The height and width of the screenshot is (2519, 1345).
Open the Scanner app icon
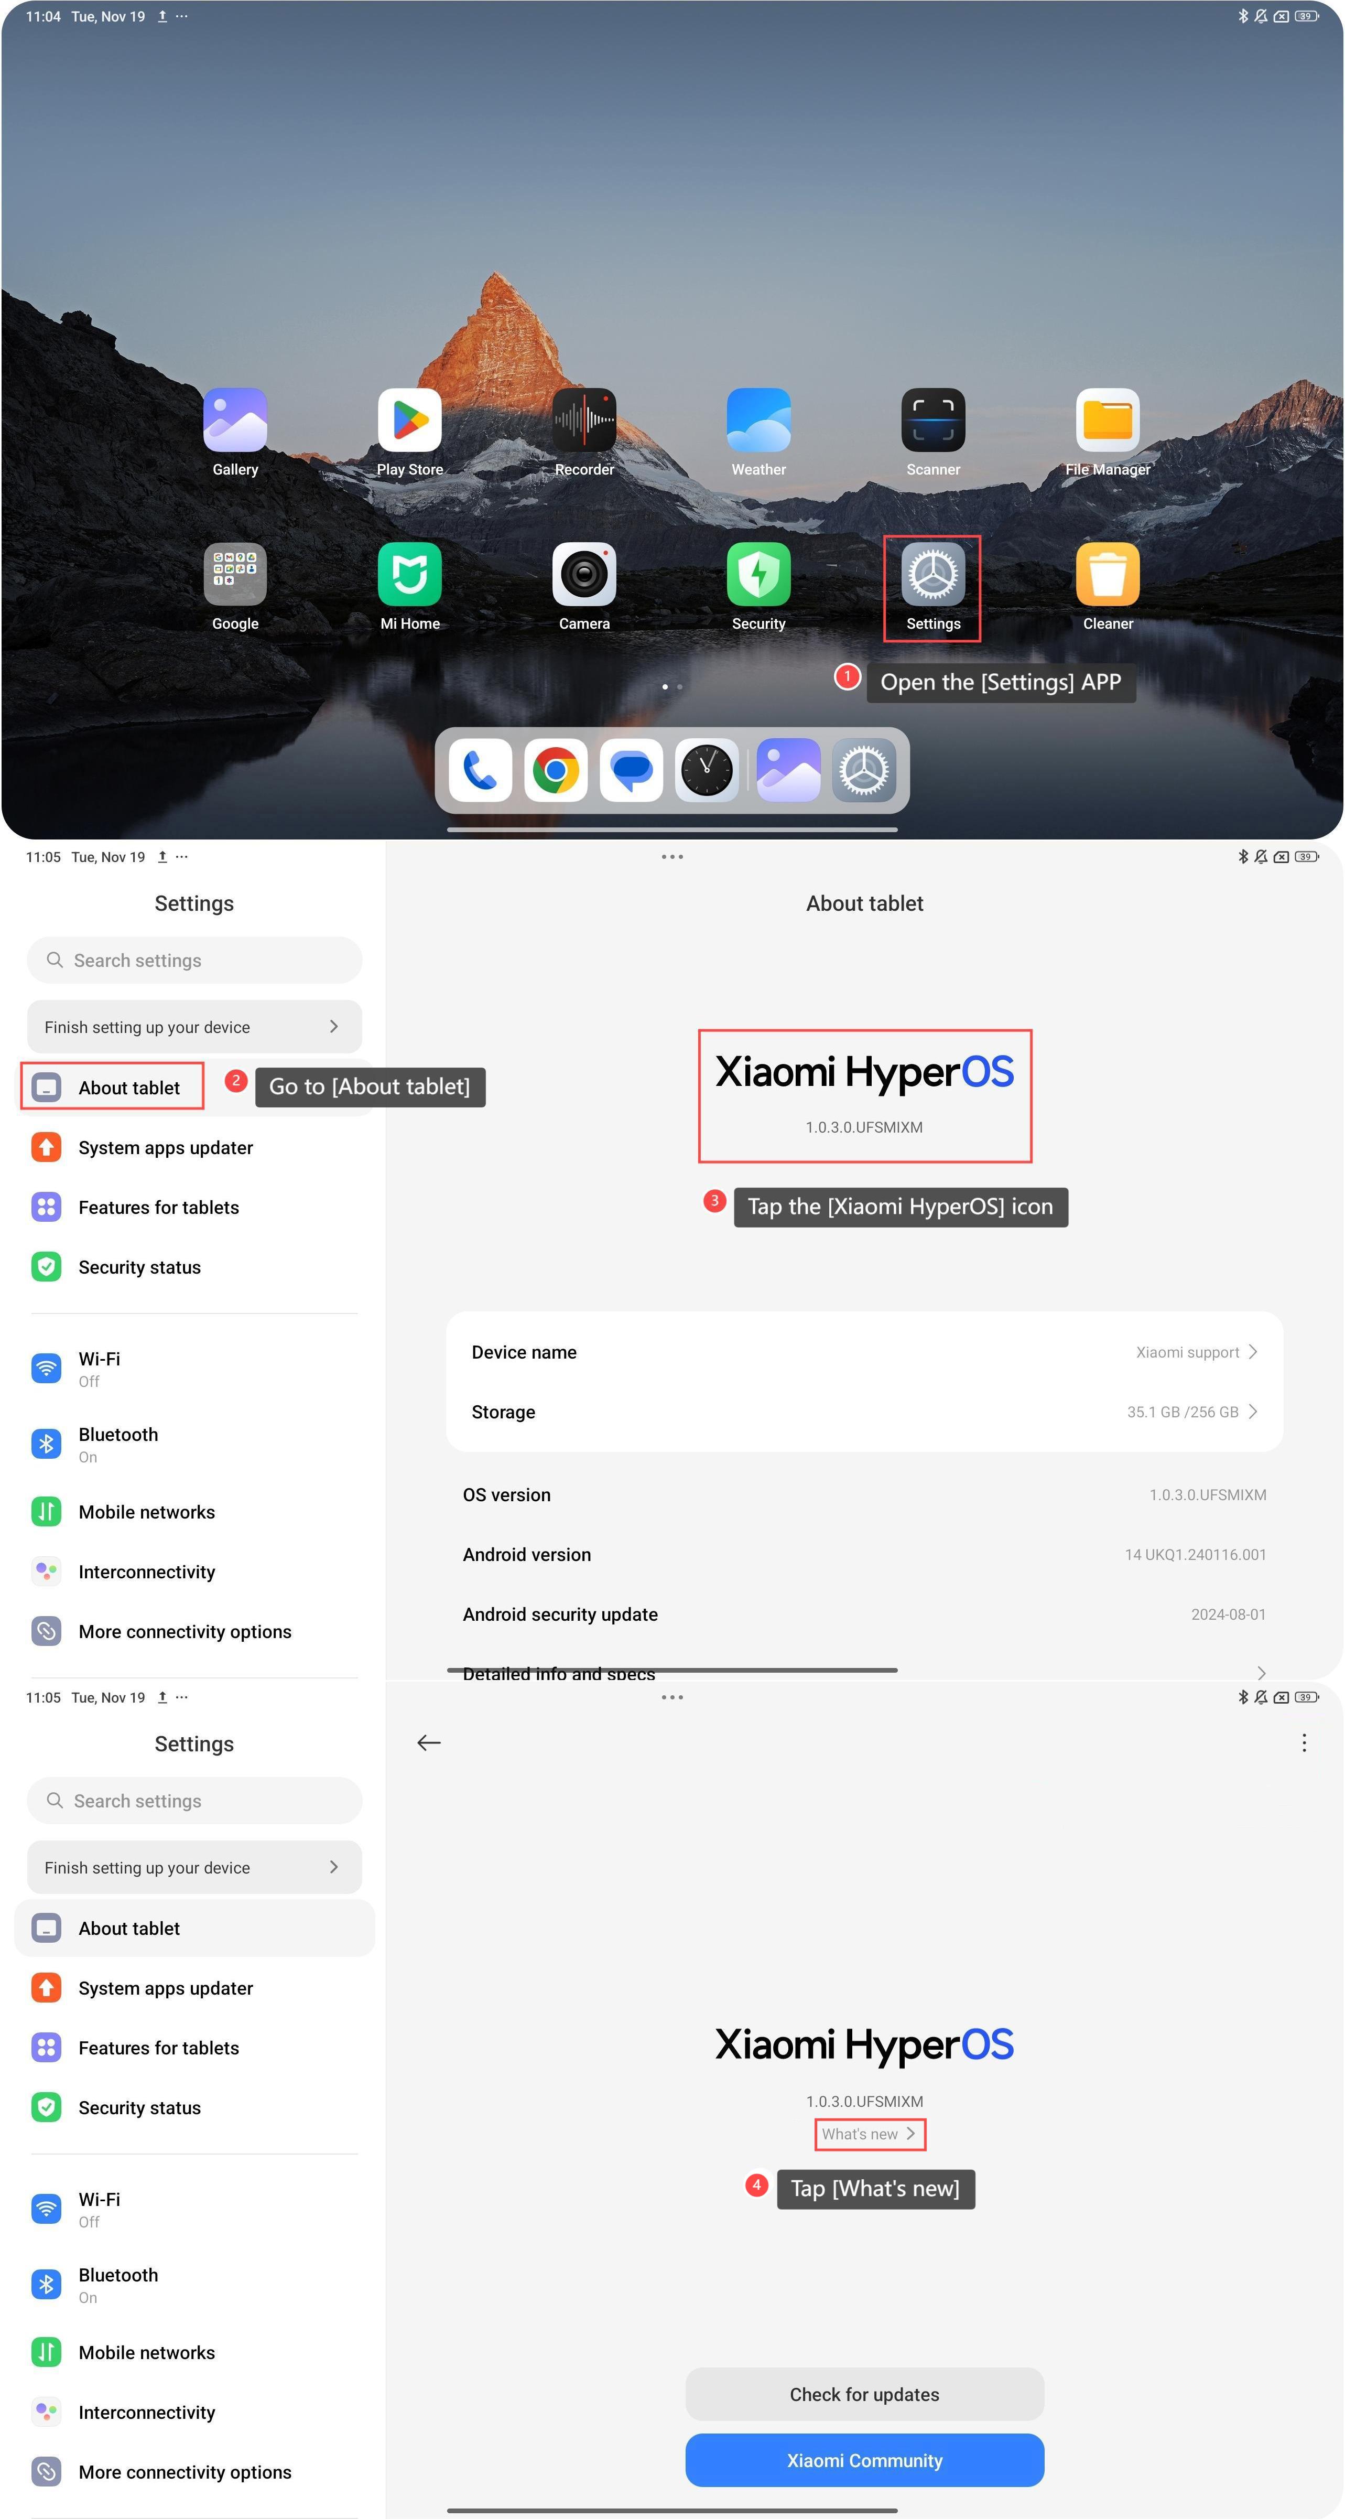pyautogui.click(x=932, y=421)
